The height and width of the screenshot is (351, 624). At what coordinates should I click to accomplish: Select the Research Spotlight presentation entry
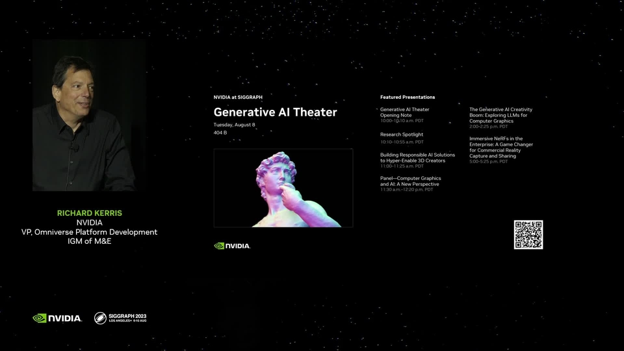[x=402, y=138]
